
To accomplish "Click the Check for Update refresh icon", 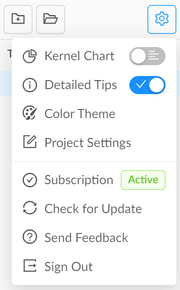I will (30, 208).
